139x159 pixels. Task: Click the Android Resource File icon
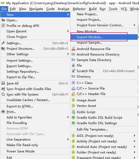point(73,49)
